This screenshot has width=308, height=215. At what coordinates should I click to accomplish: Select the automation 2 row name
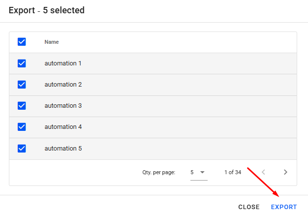click(63, 85)
